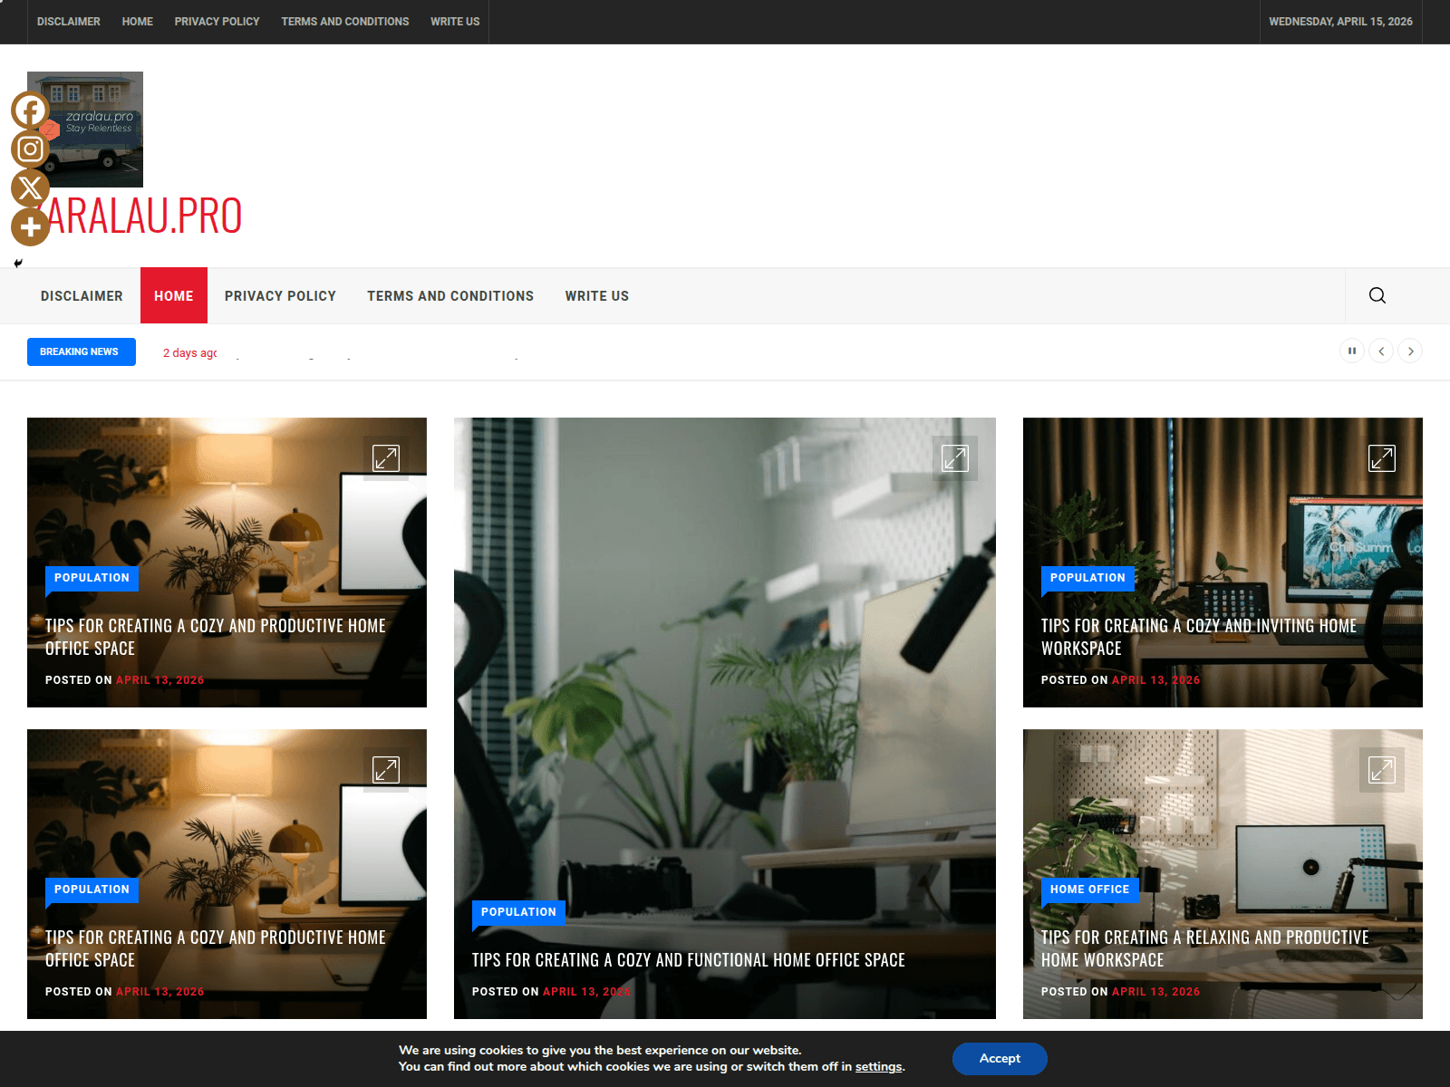Click April 13, 2026 date on Inviting Workspace card
1450x1087 pixels.
pyautogui.click(x=1155, y=680)
